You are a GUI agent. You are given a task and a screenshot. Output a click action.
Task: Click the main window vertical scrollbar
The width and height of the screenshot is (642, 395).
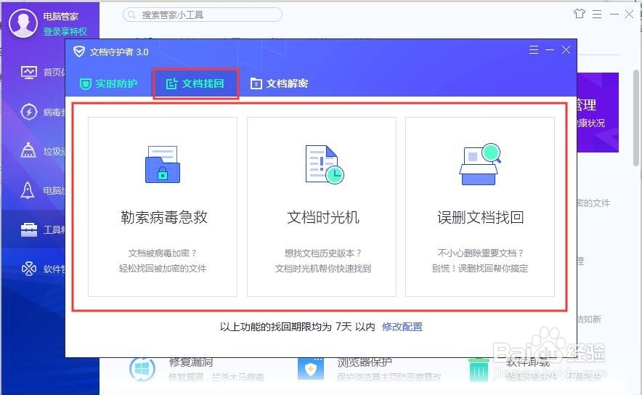tap(636, 118)
